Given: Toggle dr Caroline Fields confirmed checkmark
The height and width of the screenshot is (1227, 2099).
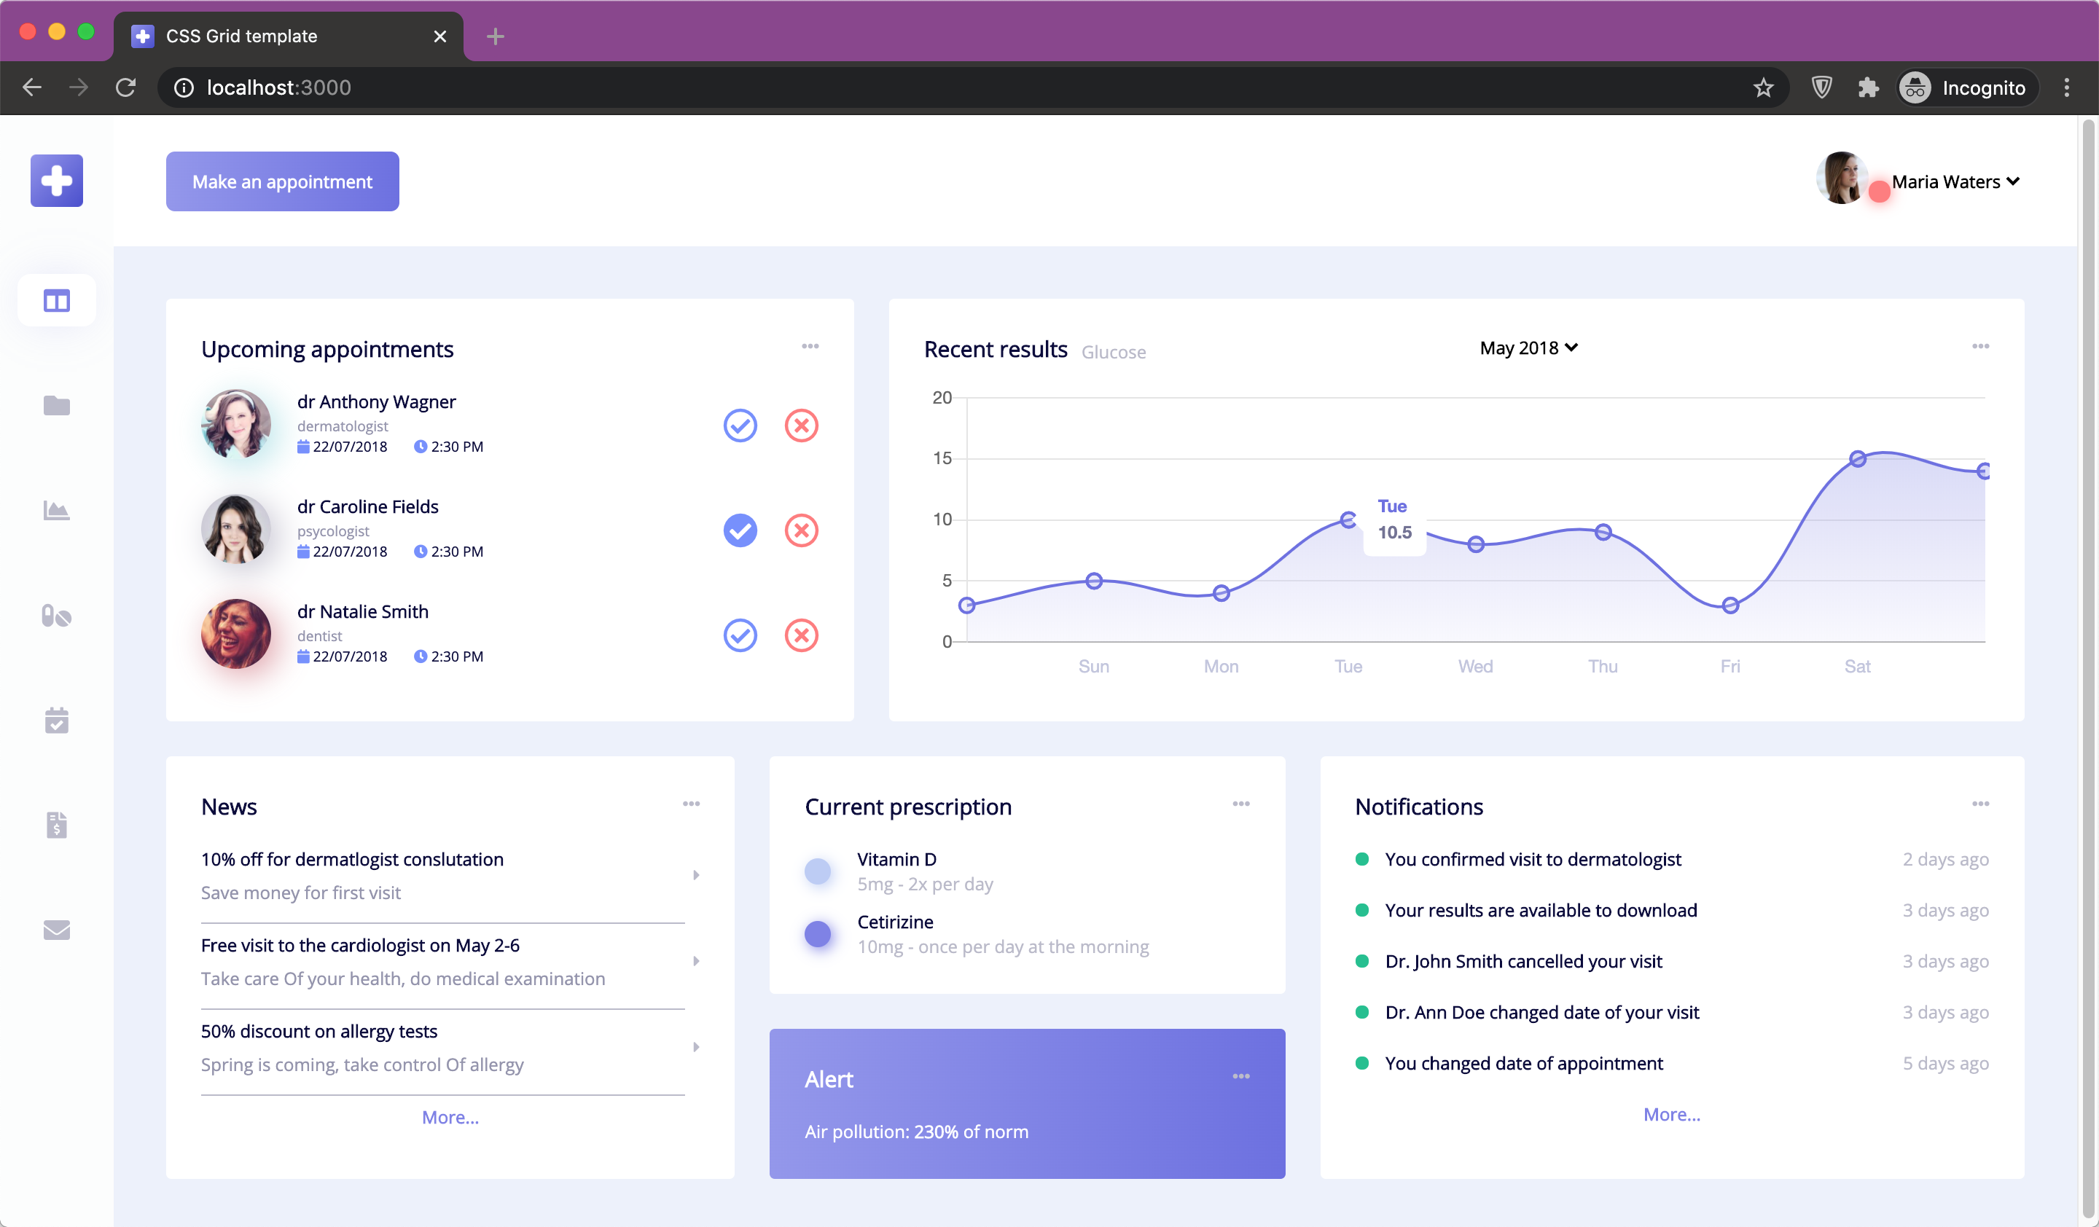Looking at the screenshot, I should 740,530.
